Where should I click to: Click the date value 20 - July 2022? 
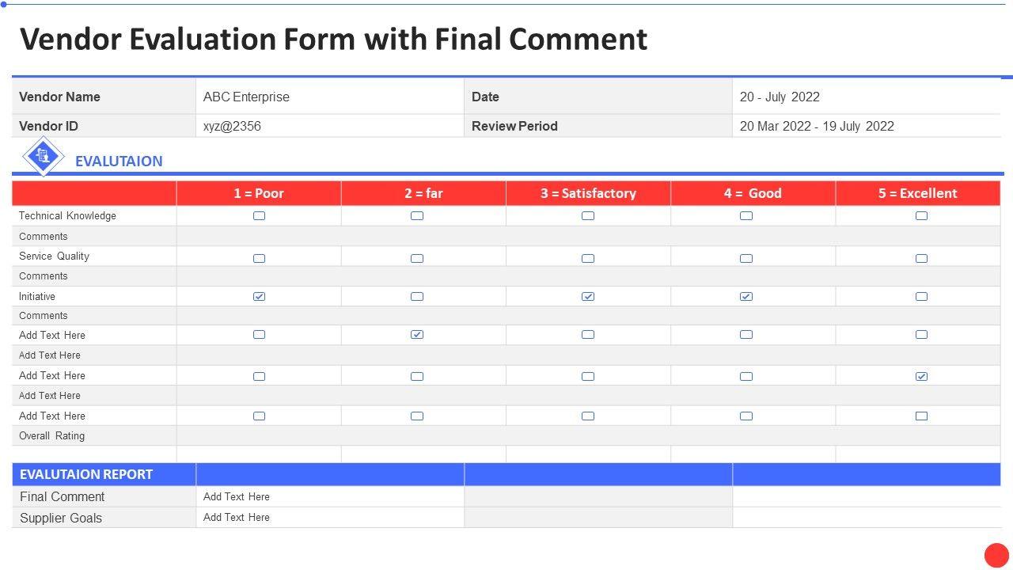pyautogui.click(x=780, y=97)
